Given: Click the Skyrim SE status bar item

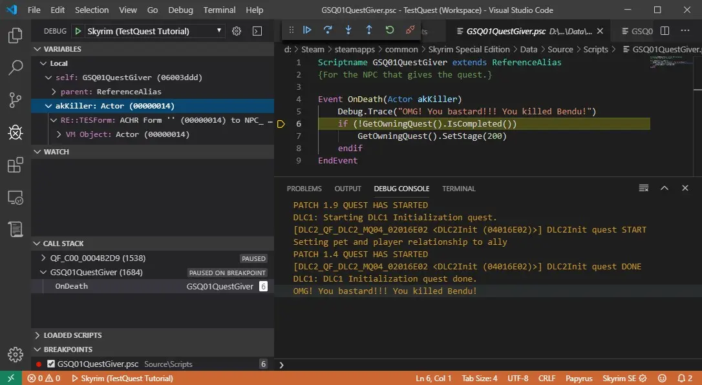Looking at the screenshot, I should pos(624,379).
